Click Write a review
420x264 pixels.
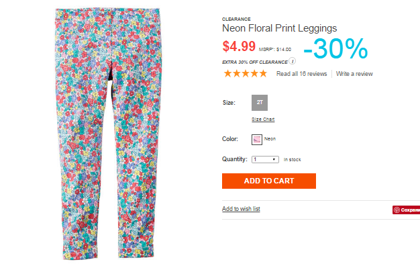coord(354,74)
